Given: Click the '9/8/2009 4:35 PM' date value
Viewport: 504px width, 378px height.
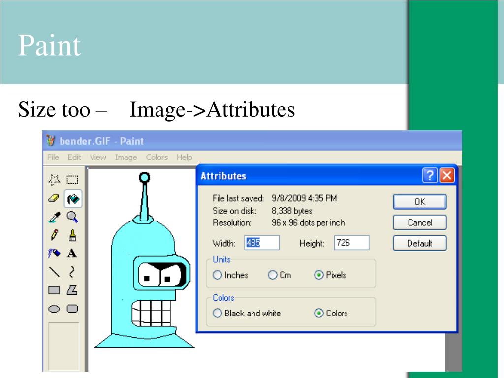Looking at the screenshot, I should click(x=304, y=198).
